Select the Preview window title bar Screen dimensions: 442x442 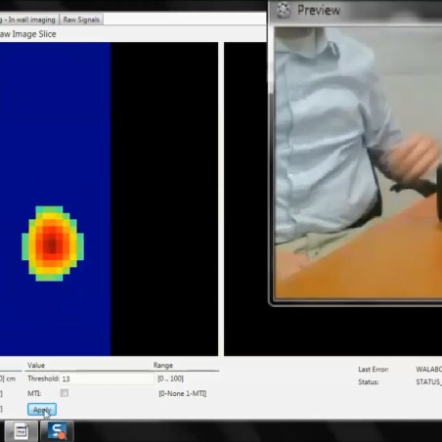coord(355,11)
